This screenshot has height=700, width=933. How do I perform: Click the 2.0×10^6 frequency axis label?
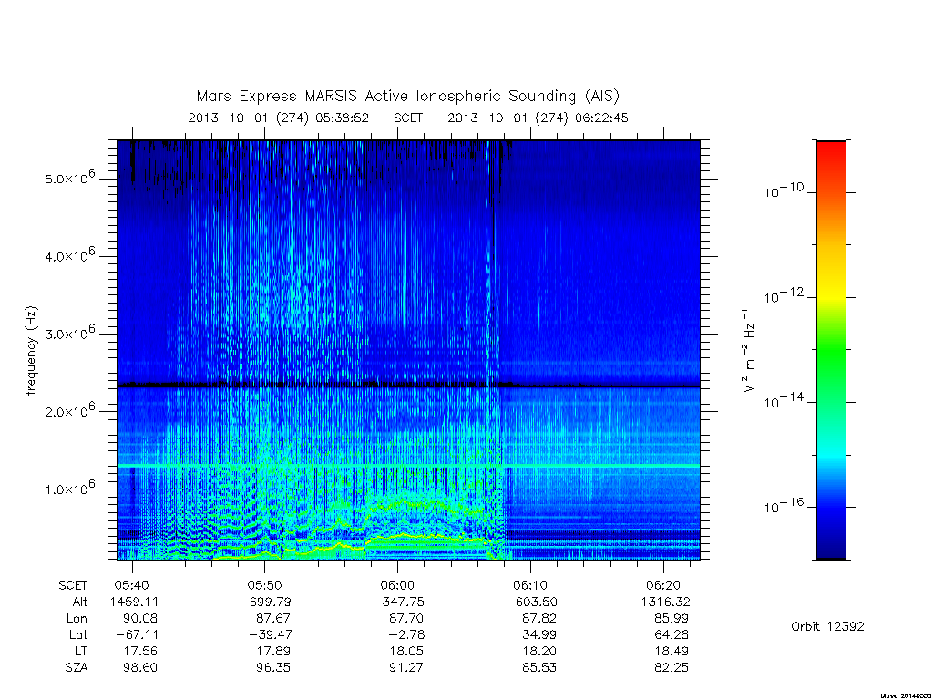coord(69,410)
